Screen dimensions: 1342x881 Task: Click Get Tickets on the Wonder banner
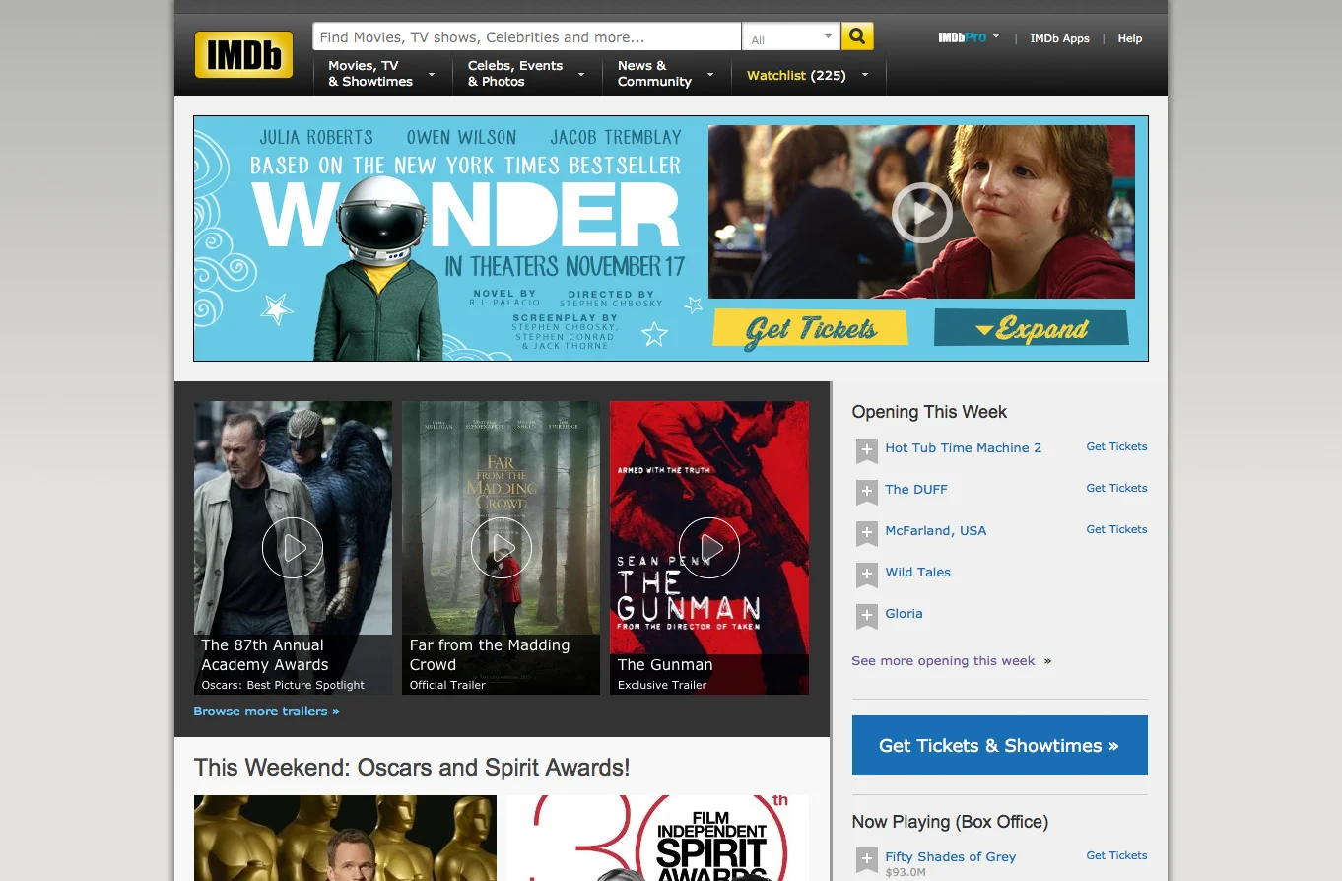810,329
